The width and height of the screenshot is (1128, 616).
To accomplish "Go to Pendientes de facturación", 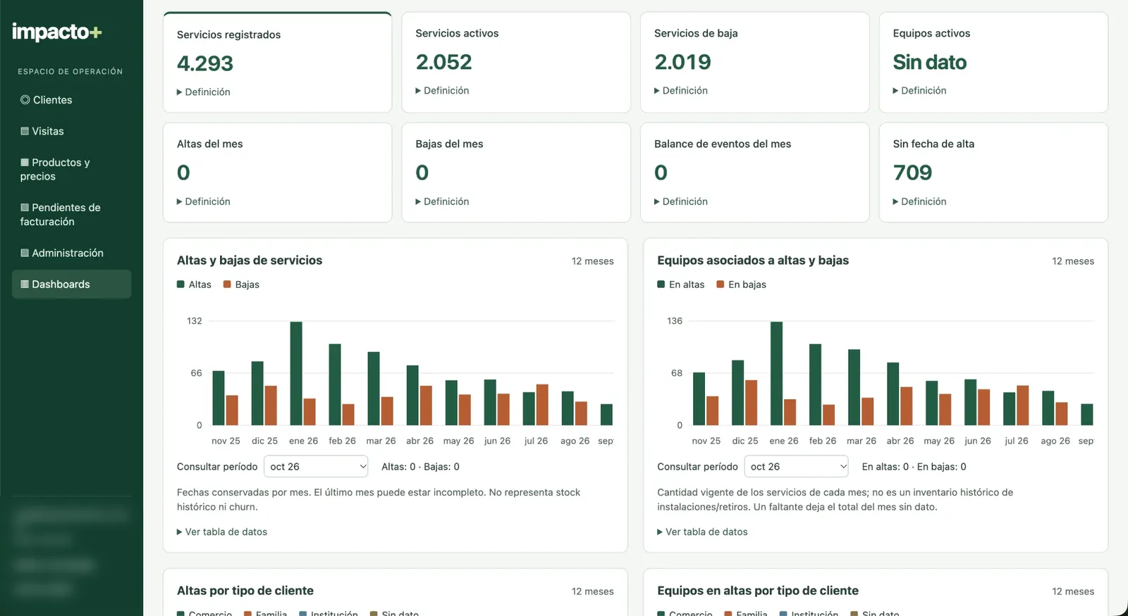I will tap(71, 215).
